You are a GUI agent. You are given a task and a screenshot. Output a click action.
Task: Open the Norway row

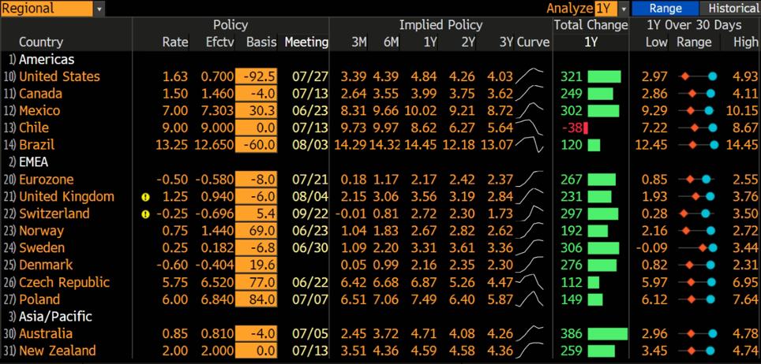click(x=41, y=231)
